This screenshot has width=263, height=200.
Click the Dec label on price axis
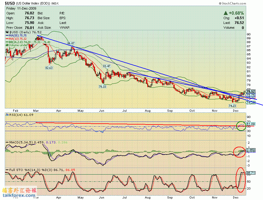(x=236, y=110)
